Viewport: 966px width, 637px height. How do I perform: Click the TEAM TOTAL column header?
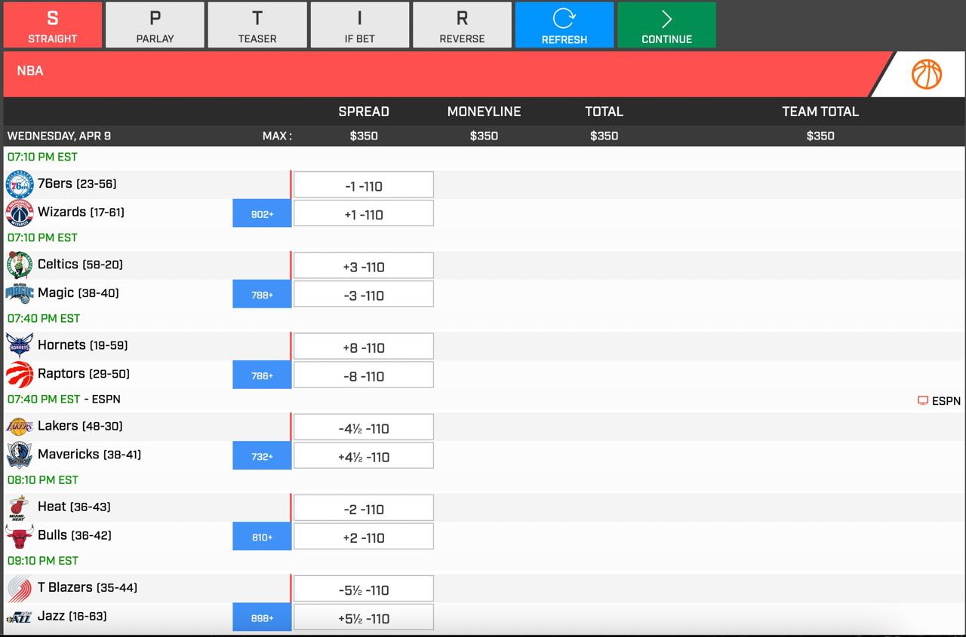point(820,112)
